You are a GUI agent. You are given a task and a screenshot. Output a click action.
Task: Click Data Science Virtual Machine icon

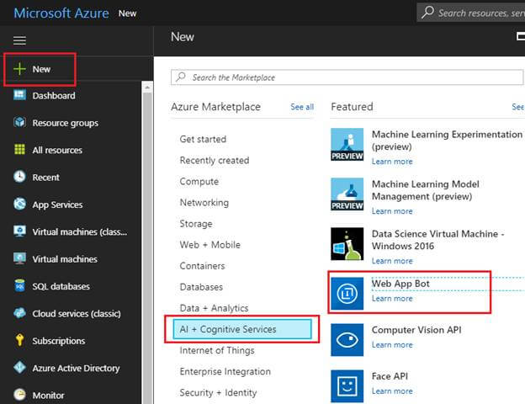tap(347, 244)
